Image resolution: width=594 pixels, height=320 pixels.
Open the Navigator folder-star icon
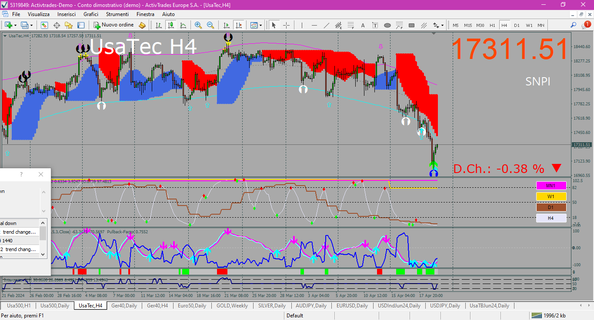(x=69, y=25)
